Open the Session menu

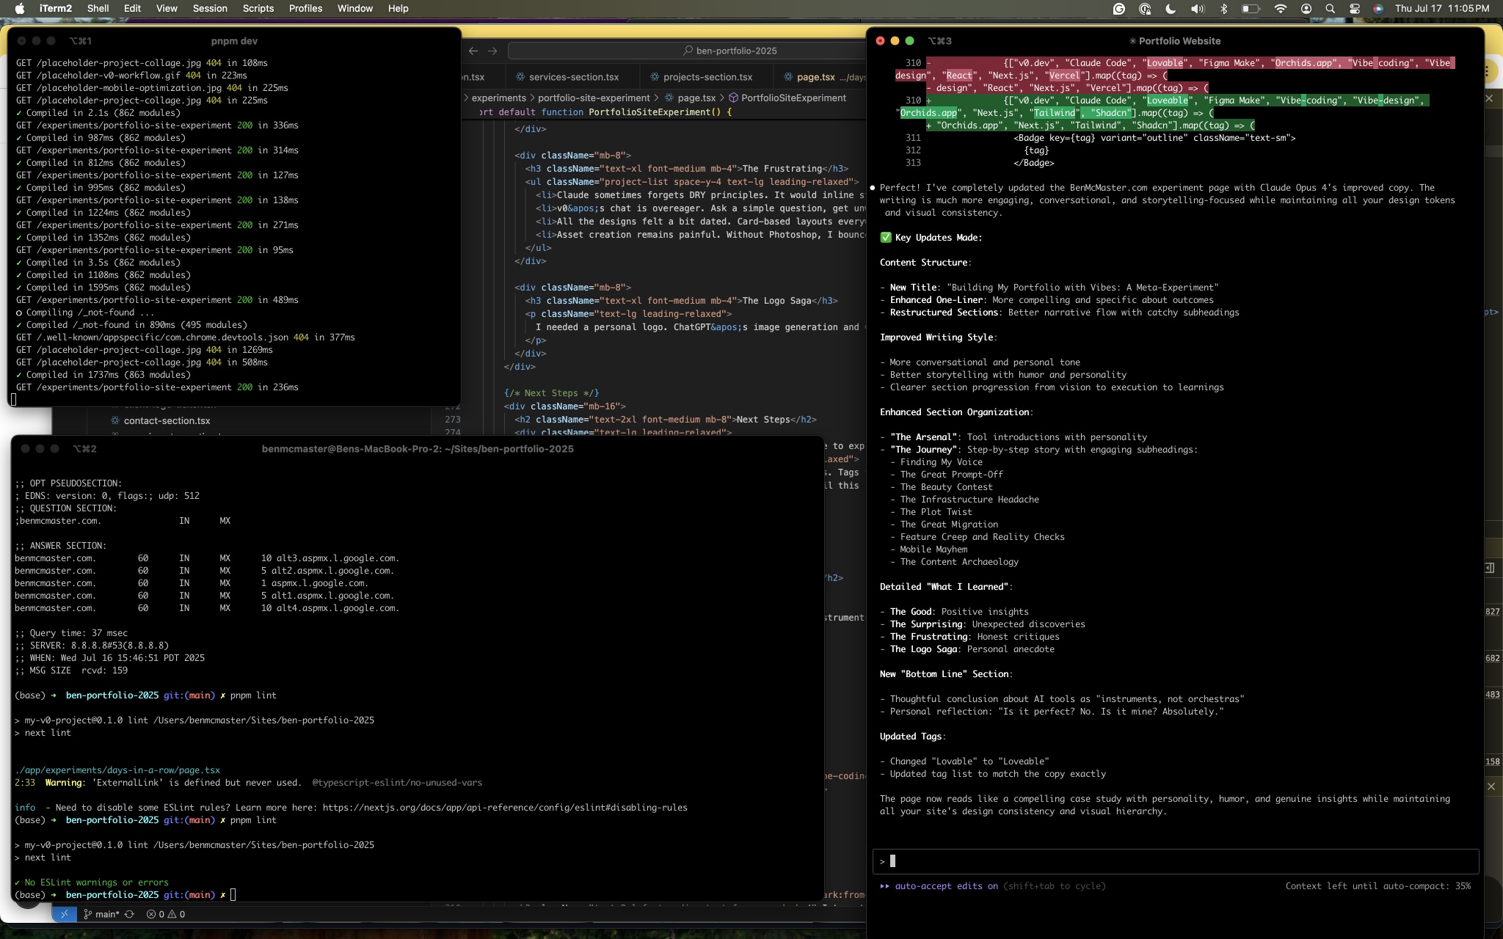pyautogui.click(x=210, y=8)
